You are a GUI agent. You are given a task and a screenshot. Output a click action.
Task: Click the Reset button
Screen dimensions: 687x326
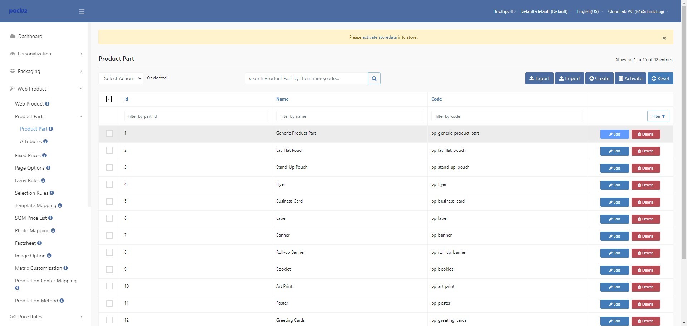(661, 78)
